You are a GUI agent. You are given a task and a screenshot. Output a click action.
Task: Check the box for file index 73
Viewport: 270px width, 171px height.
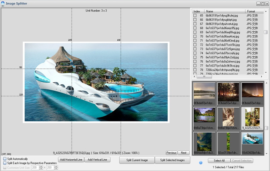(x=195, y=49)
